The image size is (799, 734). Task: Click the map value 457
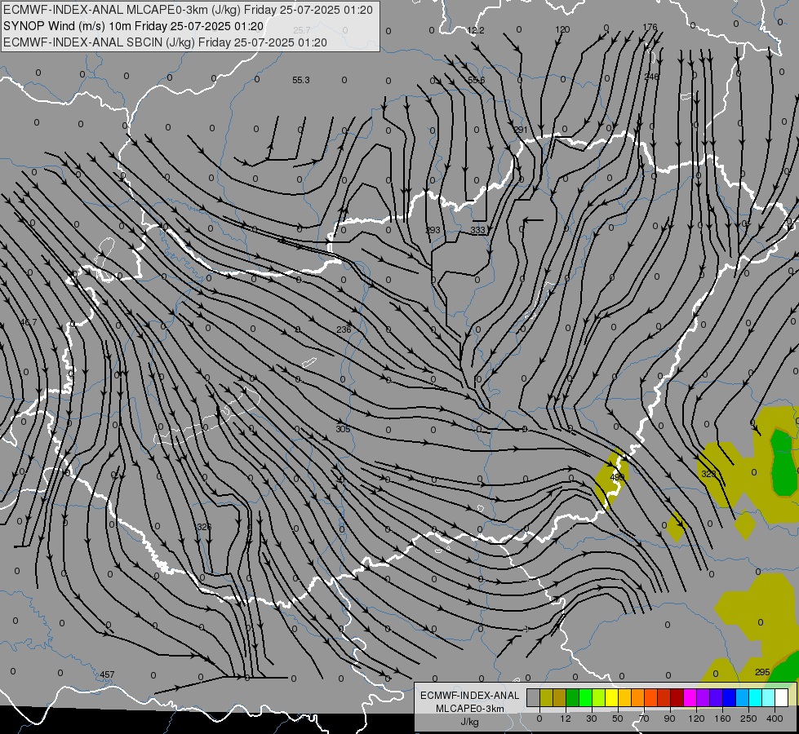coord(107,674)
